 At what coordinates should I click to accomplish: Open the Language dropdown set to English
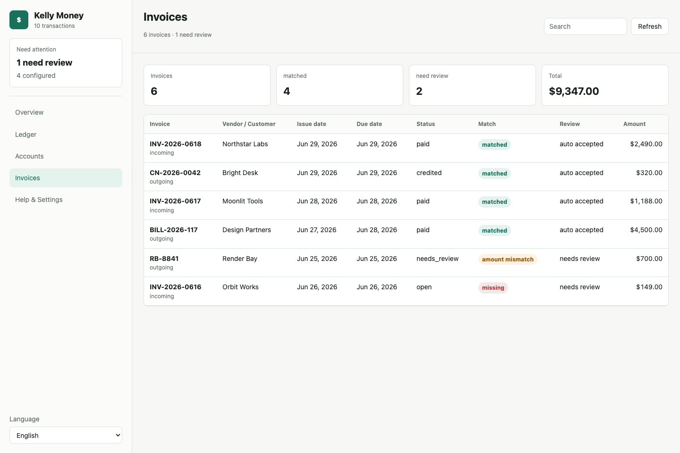(66, 435)
